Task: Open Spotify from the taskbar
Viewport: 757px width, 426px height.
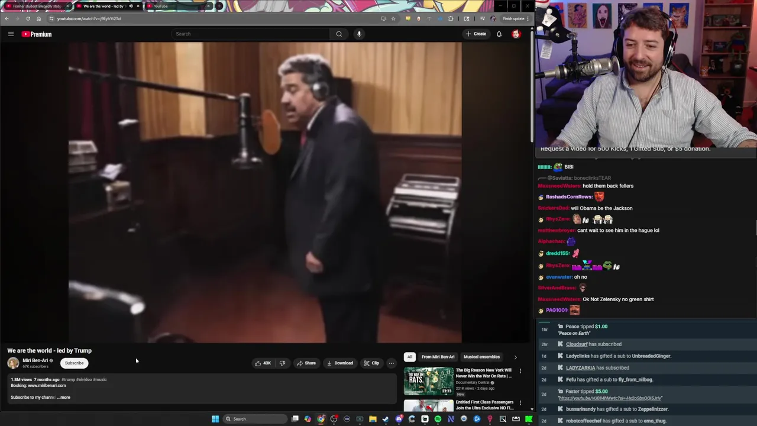Action: tap(438, 419)
